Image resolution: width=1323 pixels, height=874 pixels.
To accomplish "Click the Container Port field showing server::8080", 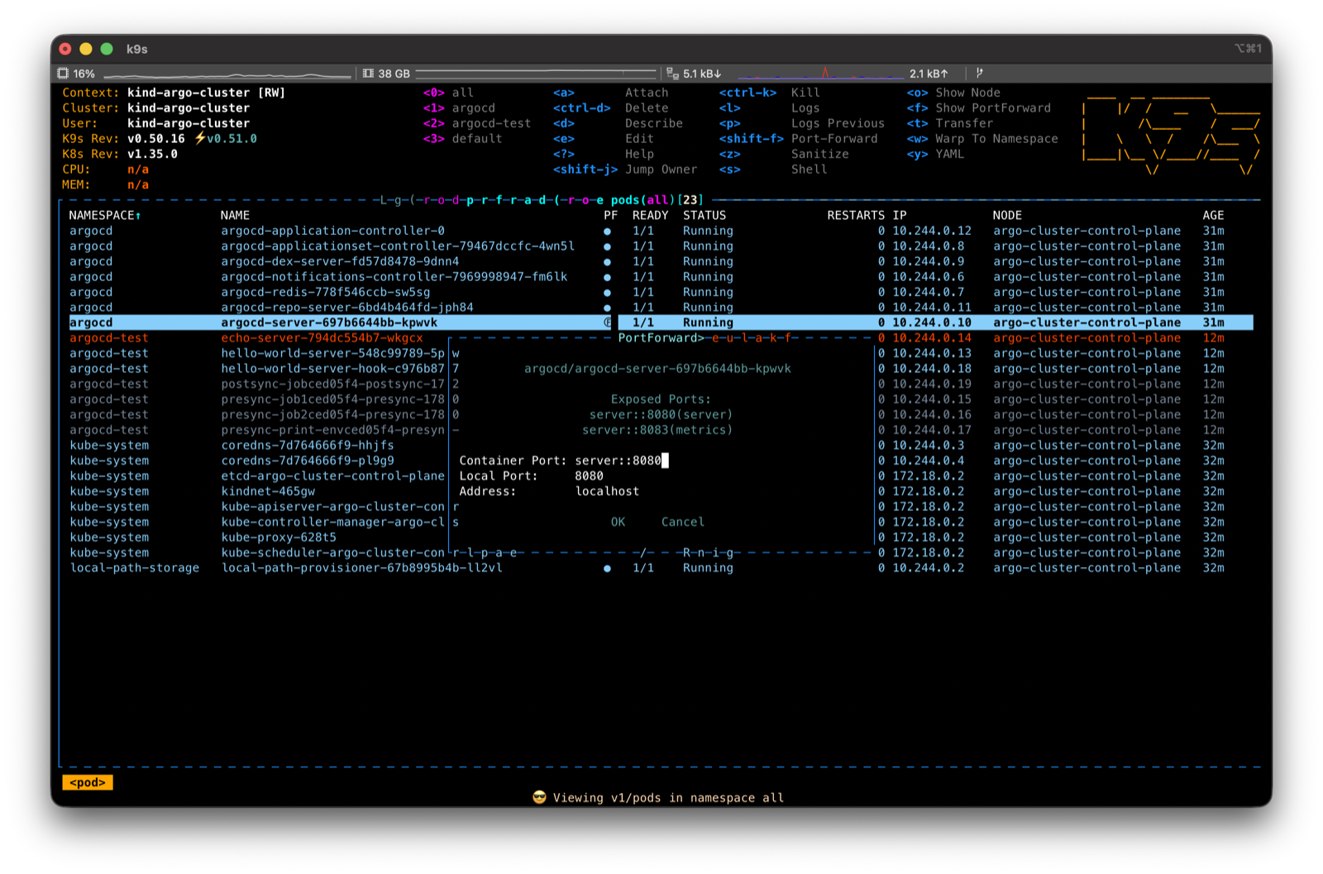I will click(x=621, y=461).
